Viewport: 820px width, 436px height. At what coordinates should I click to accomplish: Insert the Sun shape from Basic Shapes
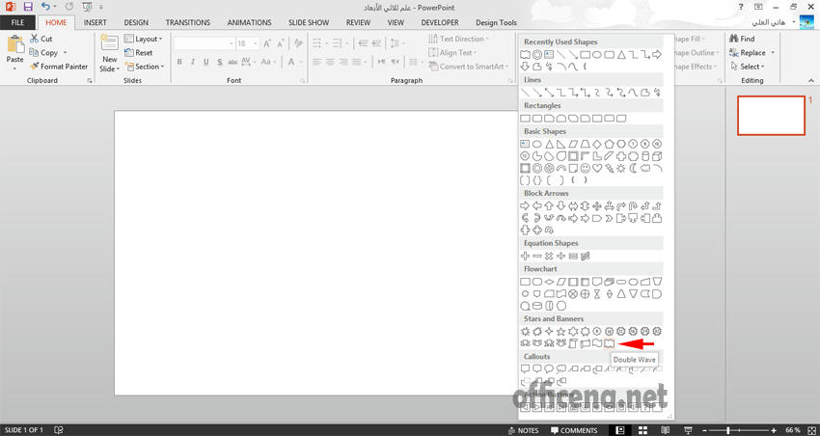point(621,168)
